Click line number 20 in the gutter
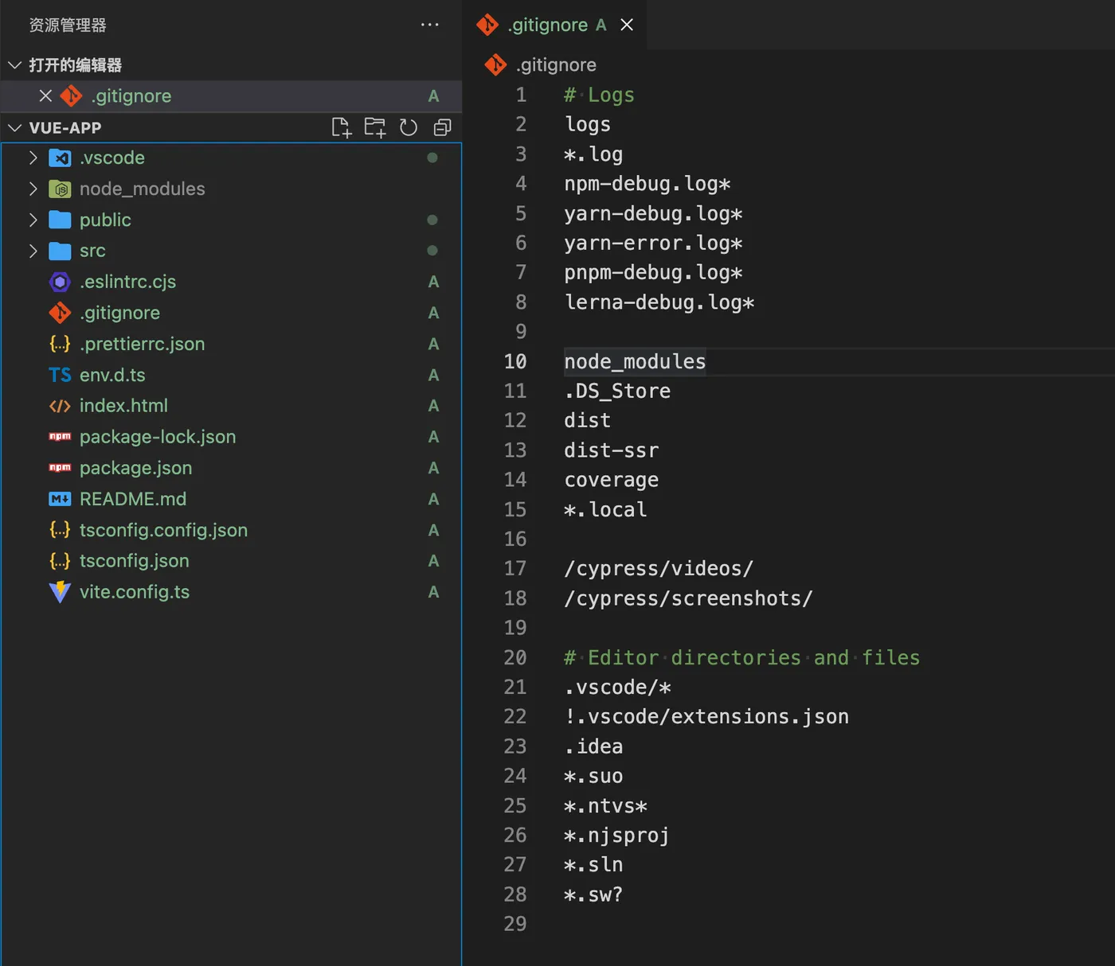The width and height of the screenshot is (1115, 966). [x=515, y=657]
